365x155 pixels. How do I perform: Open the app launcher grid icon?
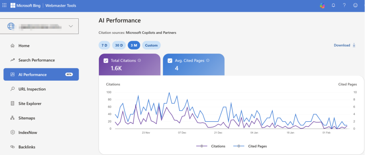coord(4,5)
